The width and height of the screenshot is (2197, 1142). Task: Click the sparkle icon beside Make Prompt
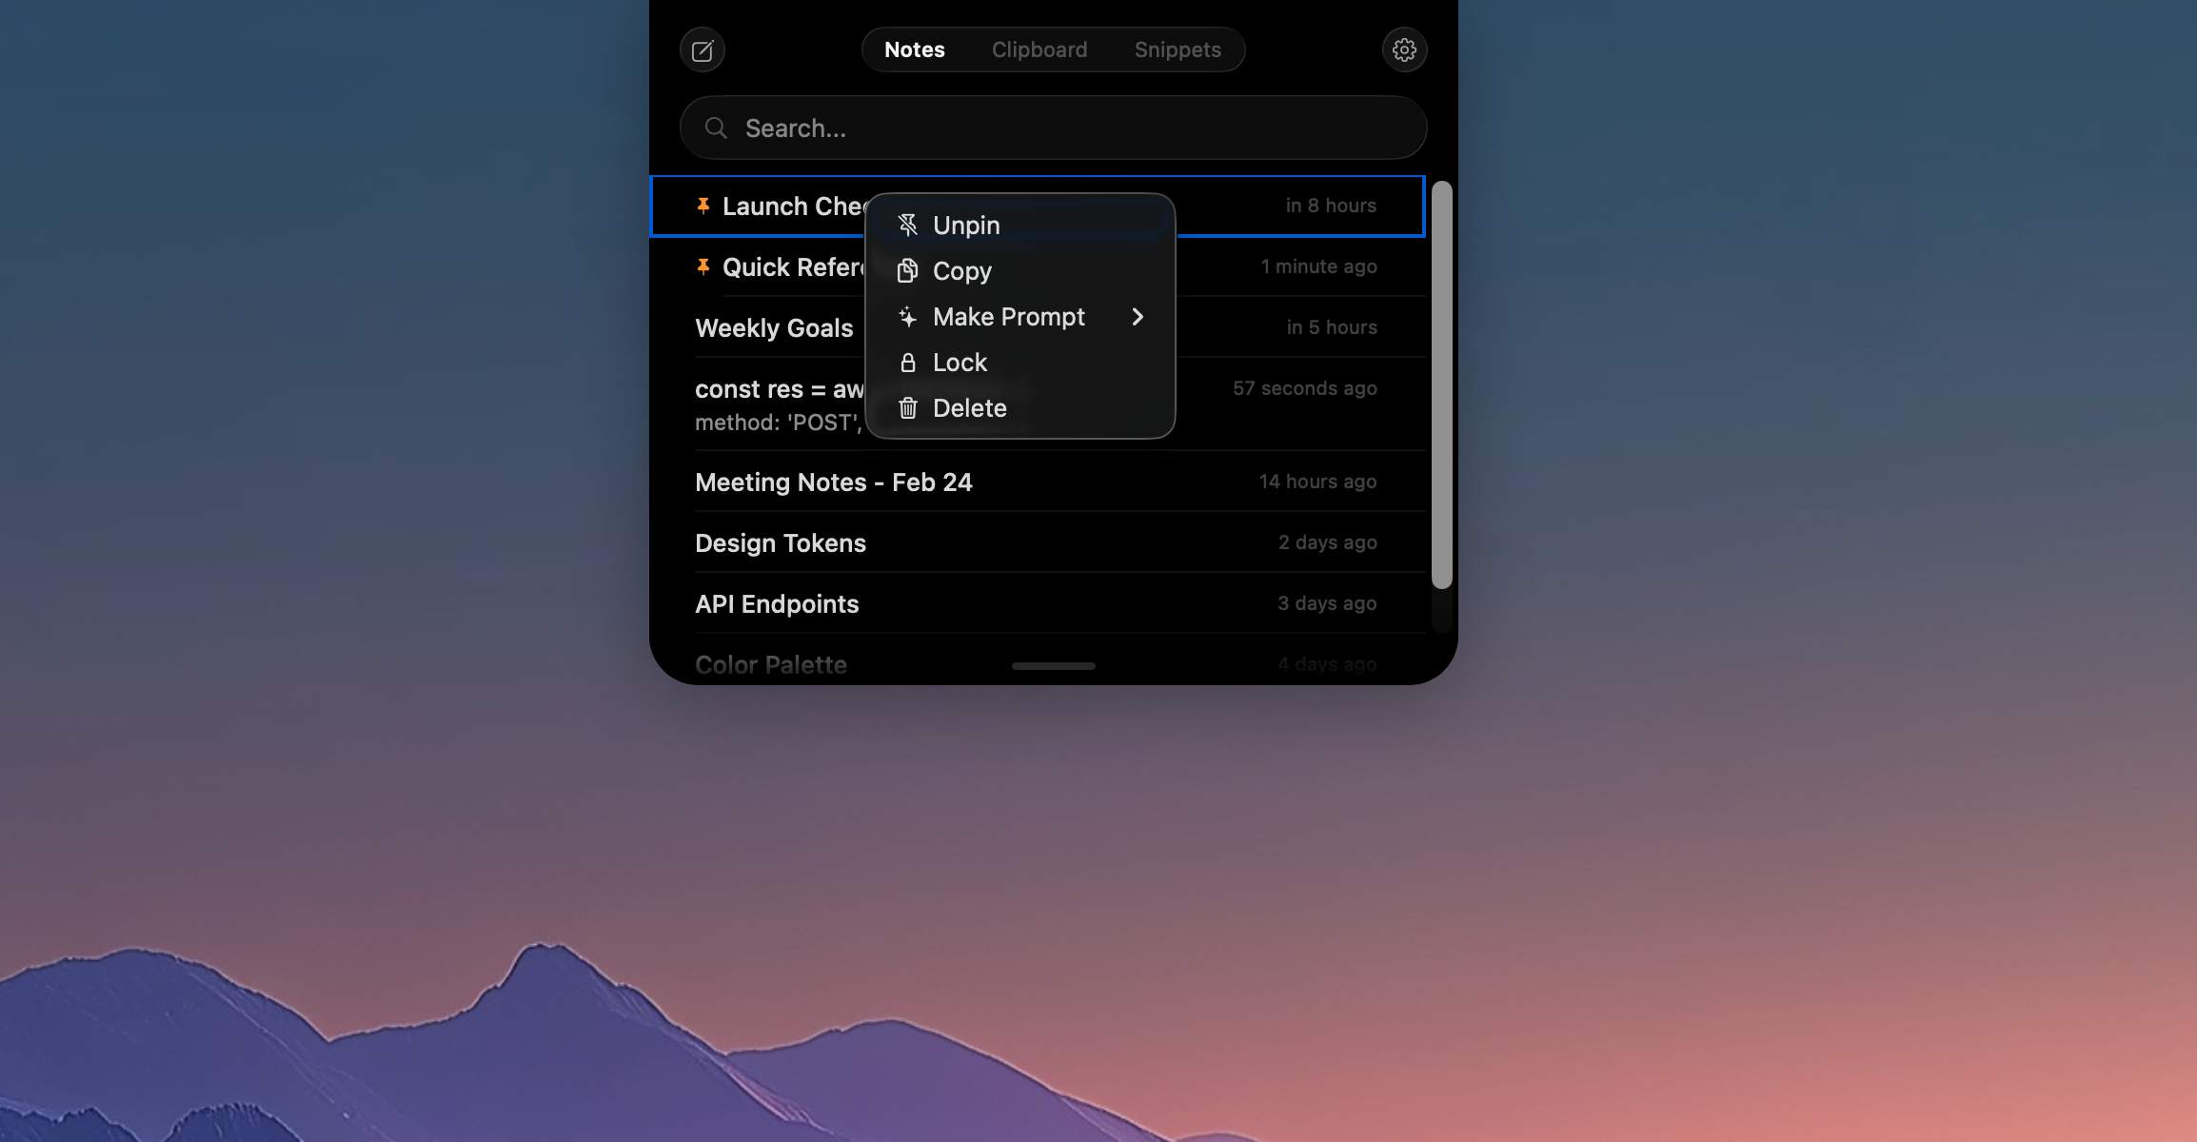click(907, 317)
